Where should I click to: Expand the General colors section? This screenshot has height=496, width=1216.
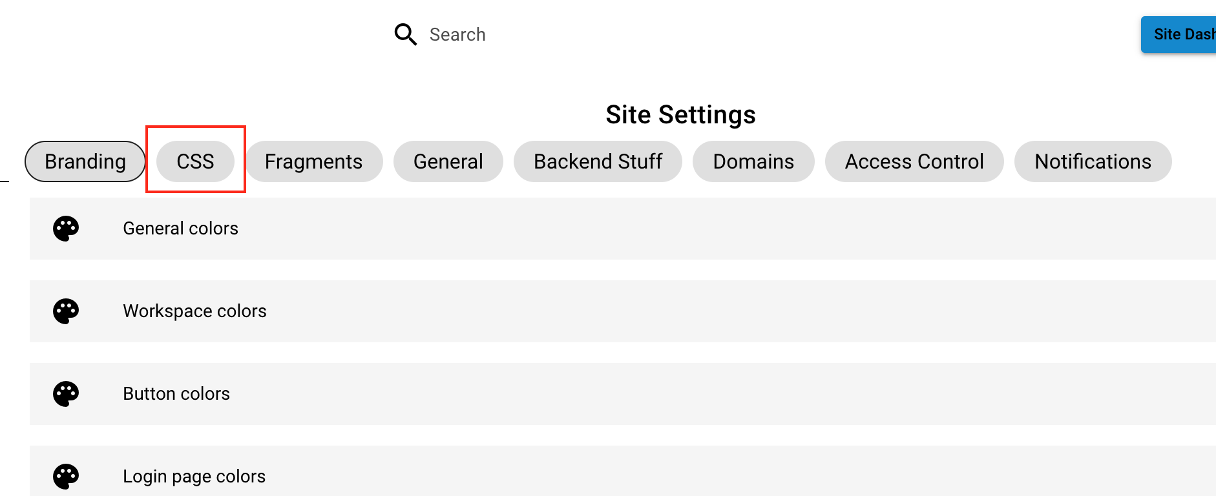tap(180, 229)
